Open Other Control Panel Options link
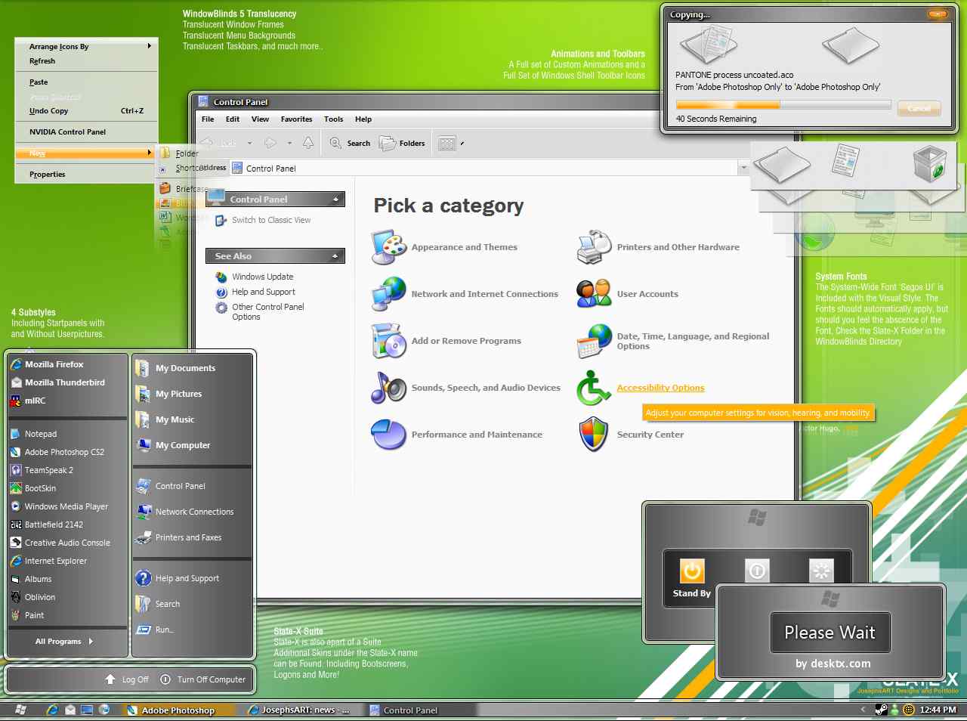Image resolution: width=967 pixels, height=721 pixels. (267, 311)
